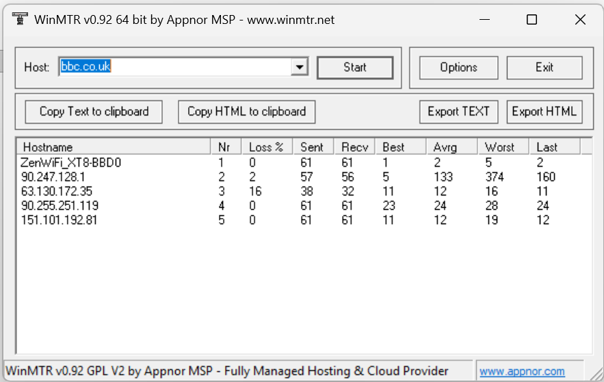Click the received value 32

click(348, 191)
